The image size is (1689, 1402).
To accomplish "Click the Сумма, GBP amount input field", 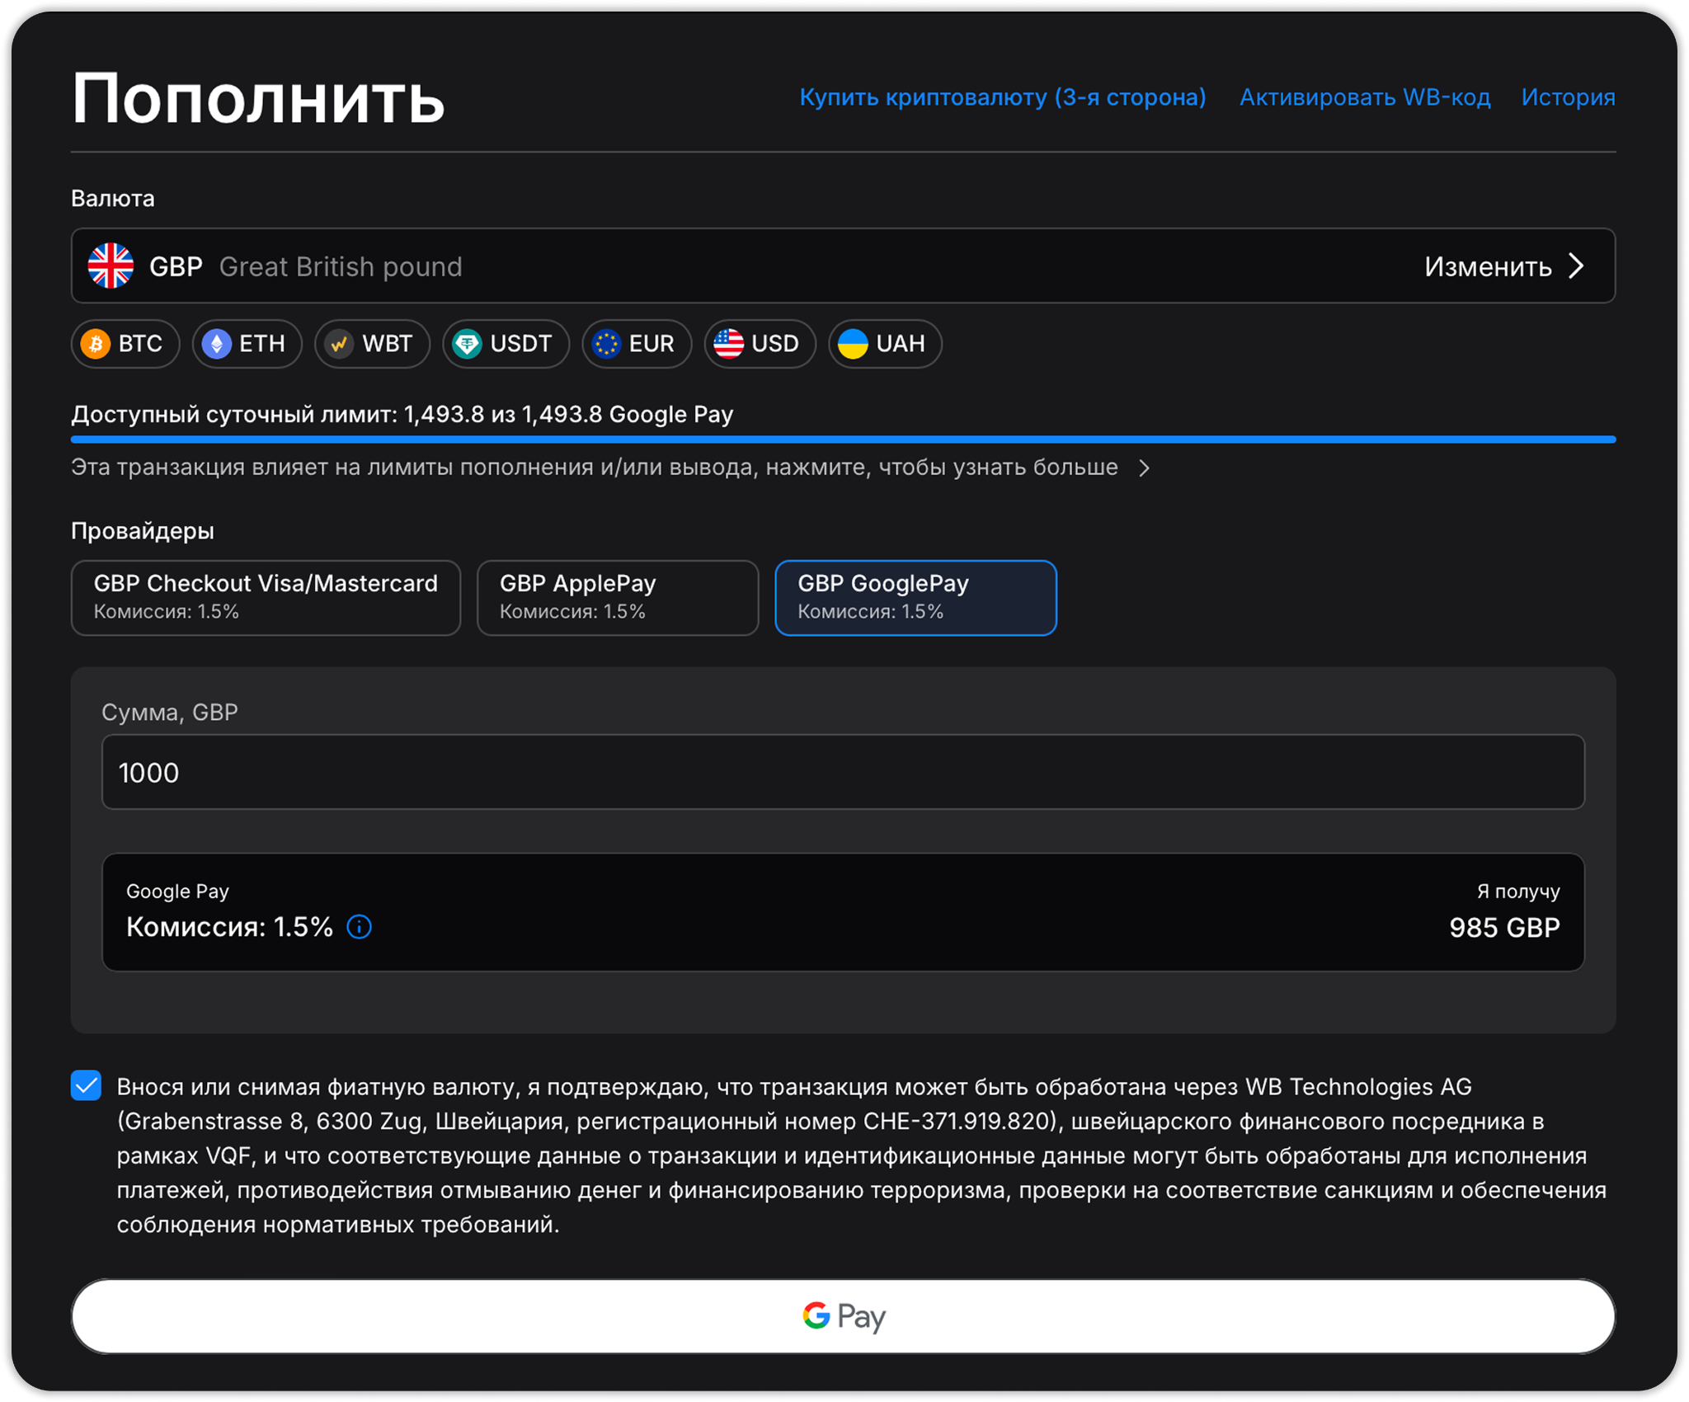I will click(843, 772).
